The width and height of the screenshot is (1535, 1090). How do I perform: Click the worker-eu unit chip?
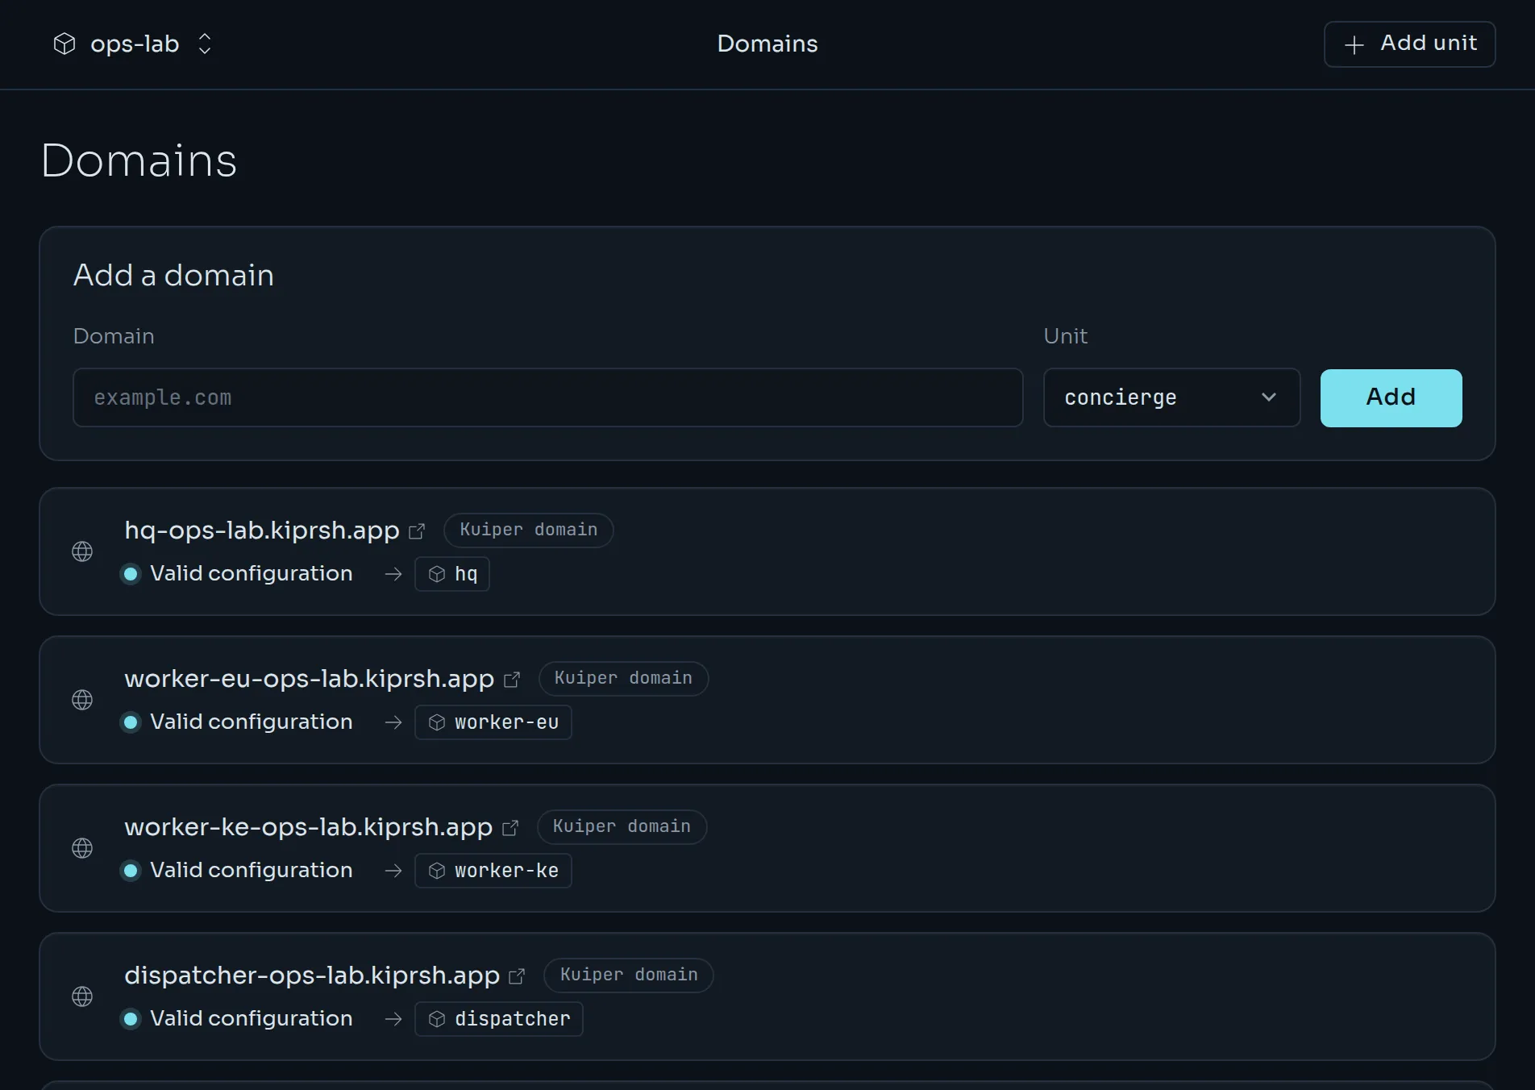coord(493,722)
